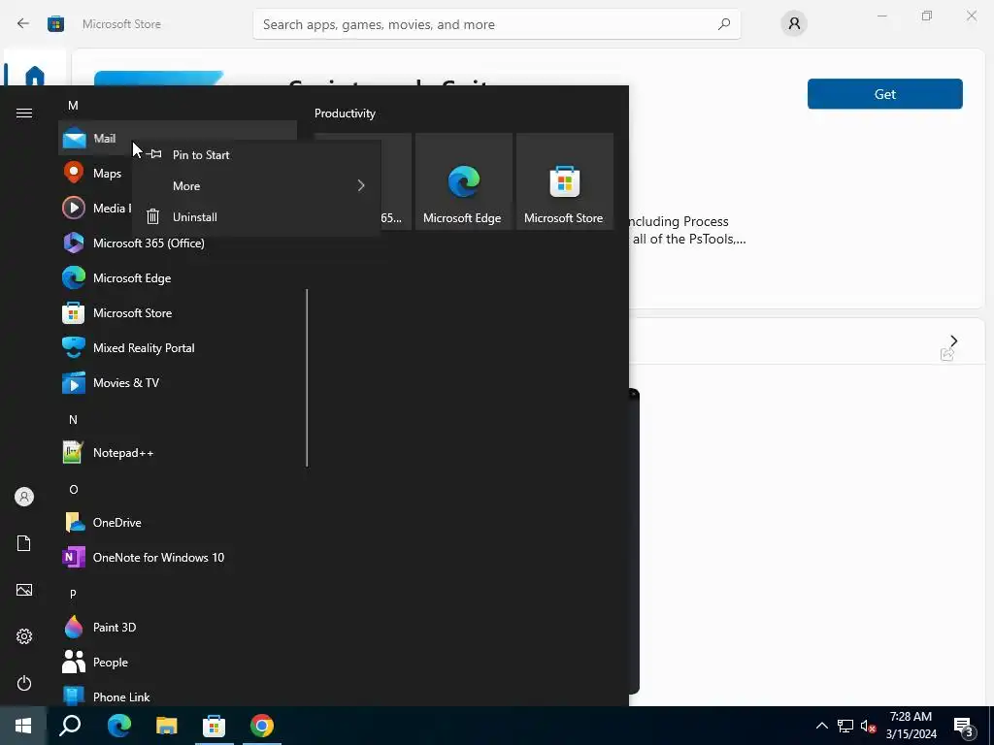
Task: Launch Media Player from the app list
Action: pyautogui.click(x=95, y=208)
